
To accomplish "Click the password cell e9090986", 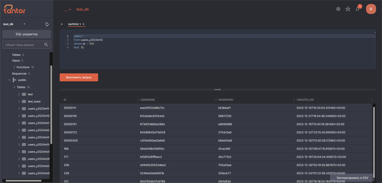I will point(225,124).
